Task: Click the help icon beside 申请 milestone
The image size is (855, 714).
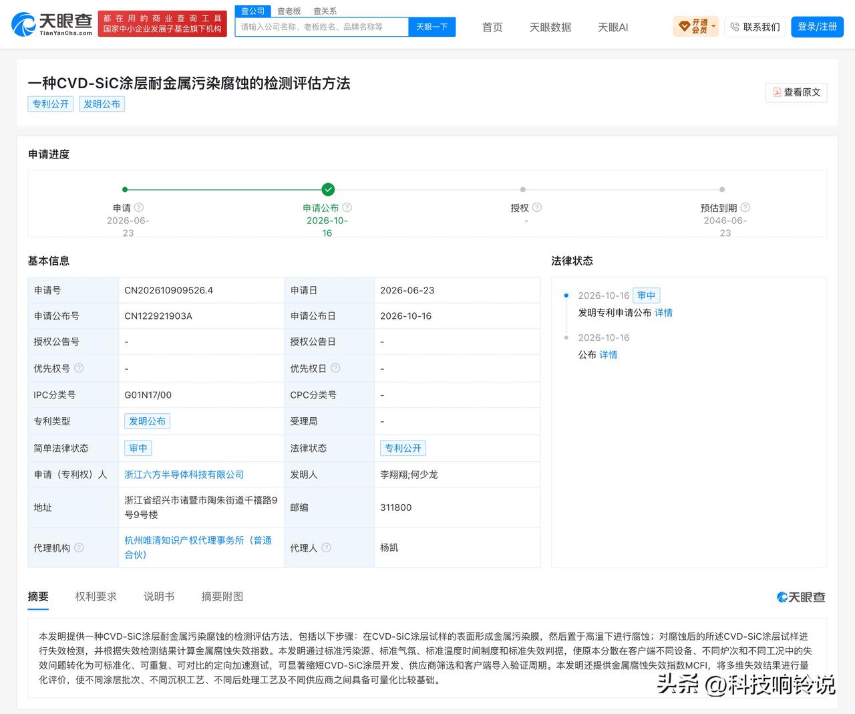Action: coord(139,207)
